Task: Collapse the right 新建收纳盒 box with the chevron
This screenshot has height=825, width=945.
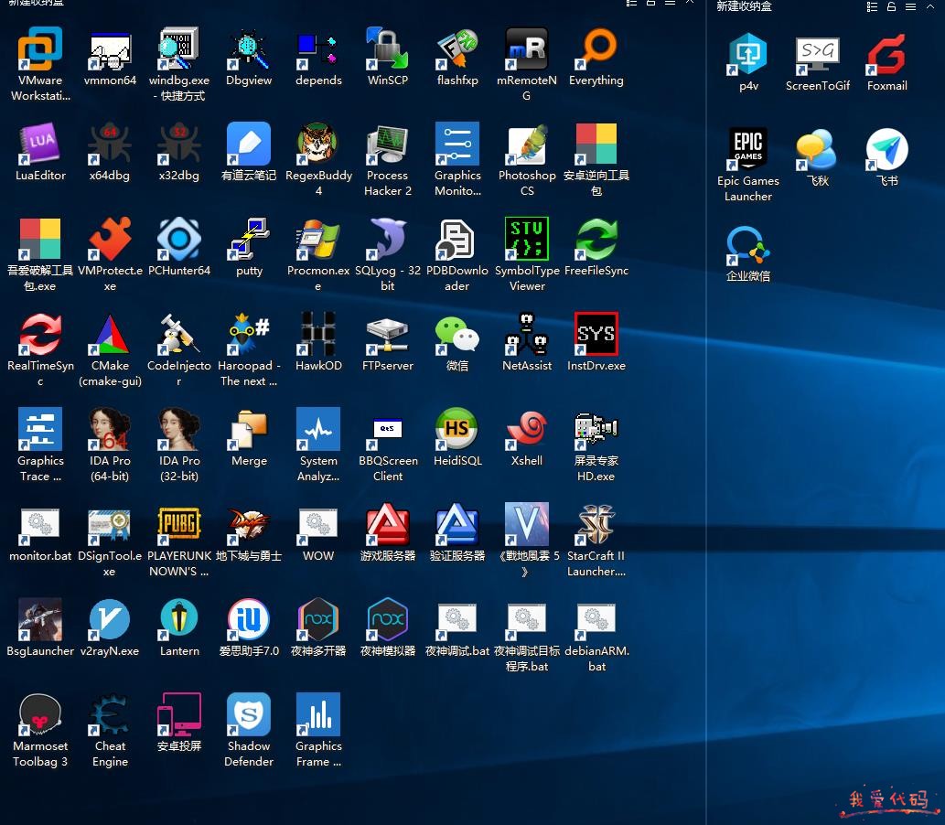Action: pos(930,6)
